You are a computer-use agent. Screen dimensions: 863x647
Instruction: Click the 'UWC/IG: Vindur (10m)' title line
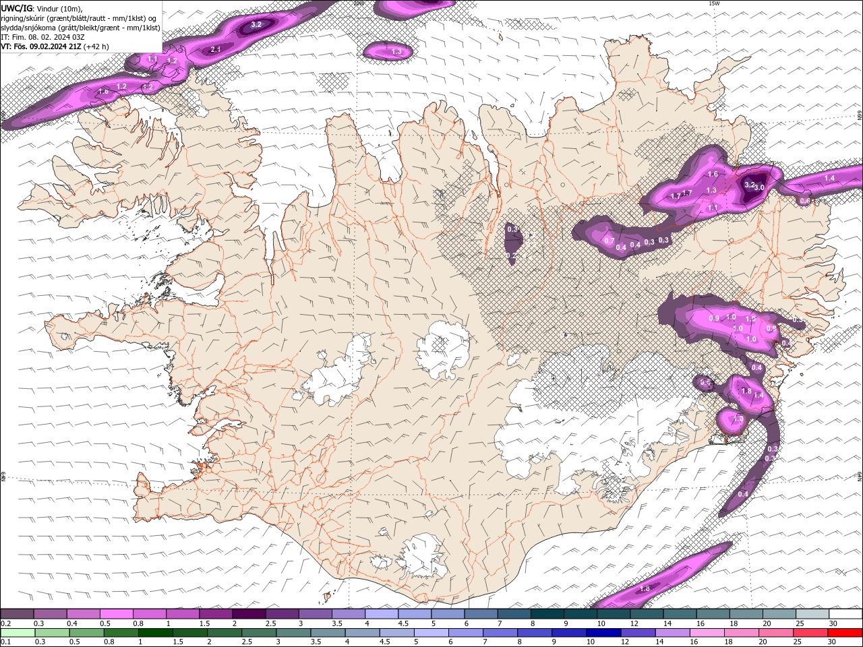click(x=42, y=8)
